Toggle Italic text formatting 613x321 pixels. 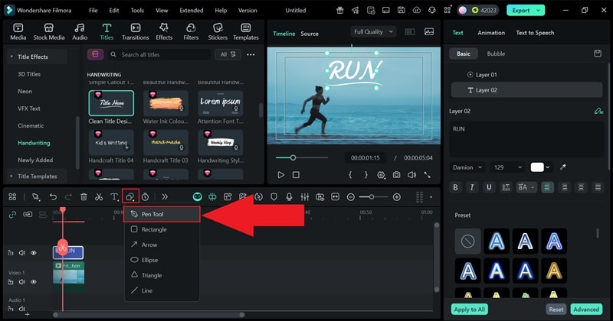tap(472, 187)
